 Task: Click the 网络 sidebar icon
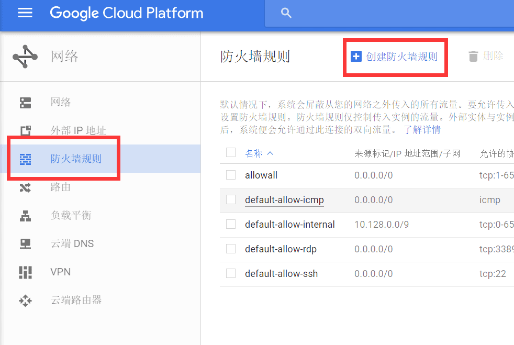coord(25,103)
